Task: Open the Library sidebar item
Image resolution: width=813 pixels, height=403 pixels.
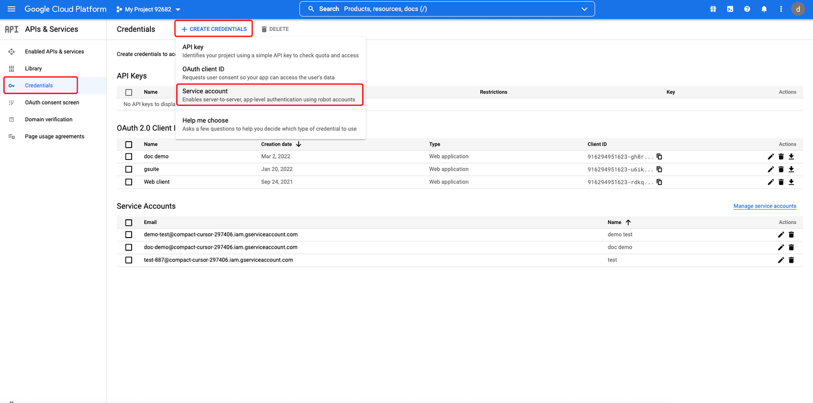Action: click(34, 69)
